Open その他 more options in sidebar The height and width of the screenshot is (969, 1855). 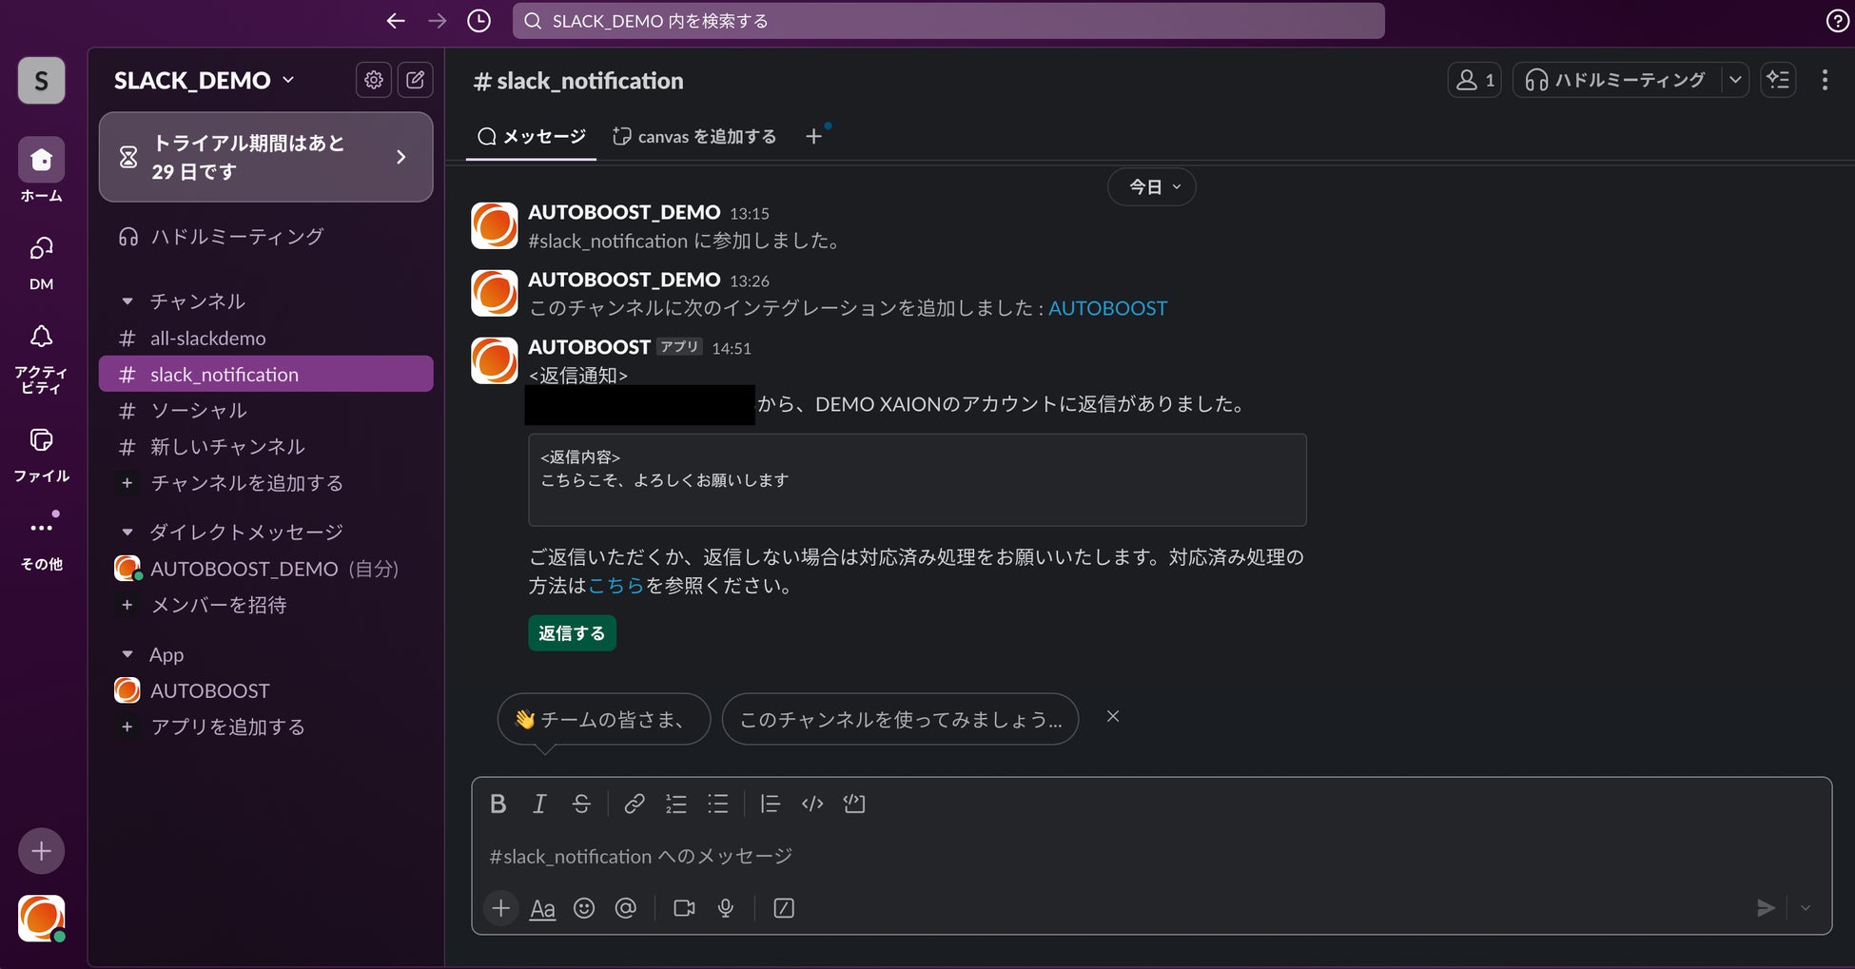pos(42,541)
